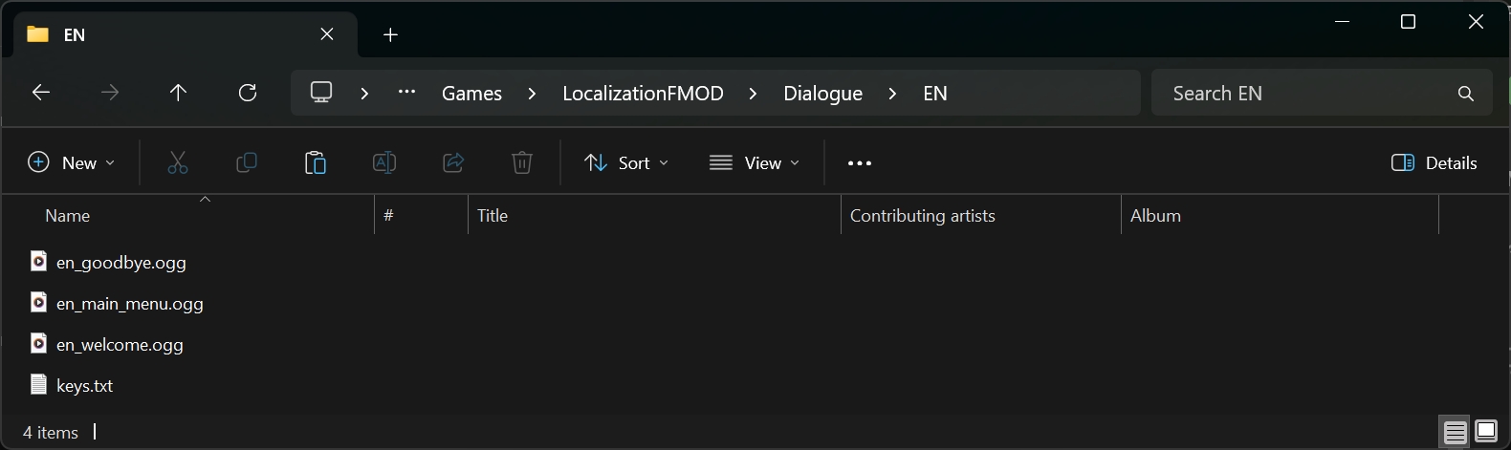Viewport: 1511px width, 450px height.
Task: Navigate to Games breadcrumb folder
Action: (471, 94)
